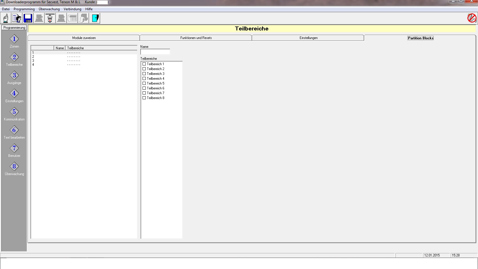Check the Teilbereich 1 checkbox
This screenshot has width=478, height=269.
144,64
